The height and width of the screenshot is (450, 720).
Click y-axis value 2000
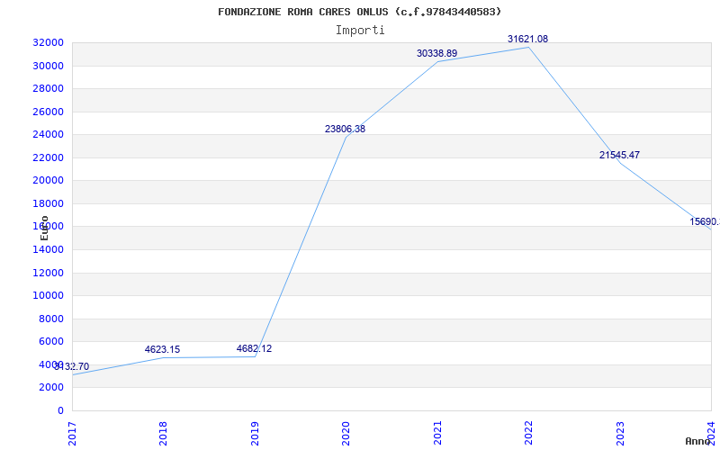[51, 388]
